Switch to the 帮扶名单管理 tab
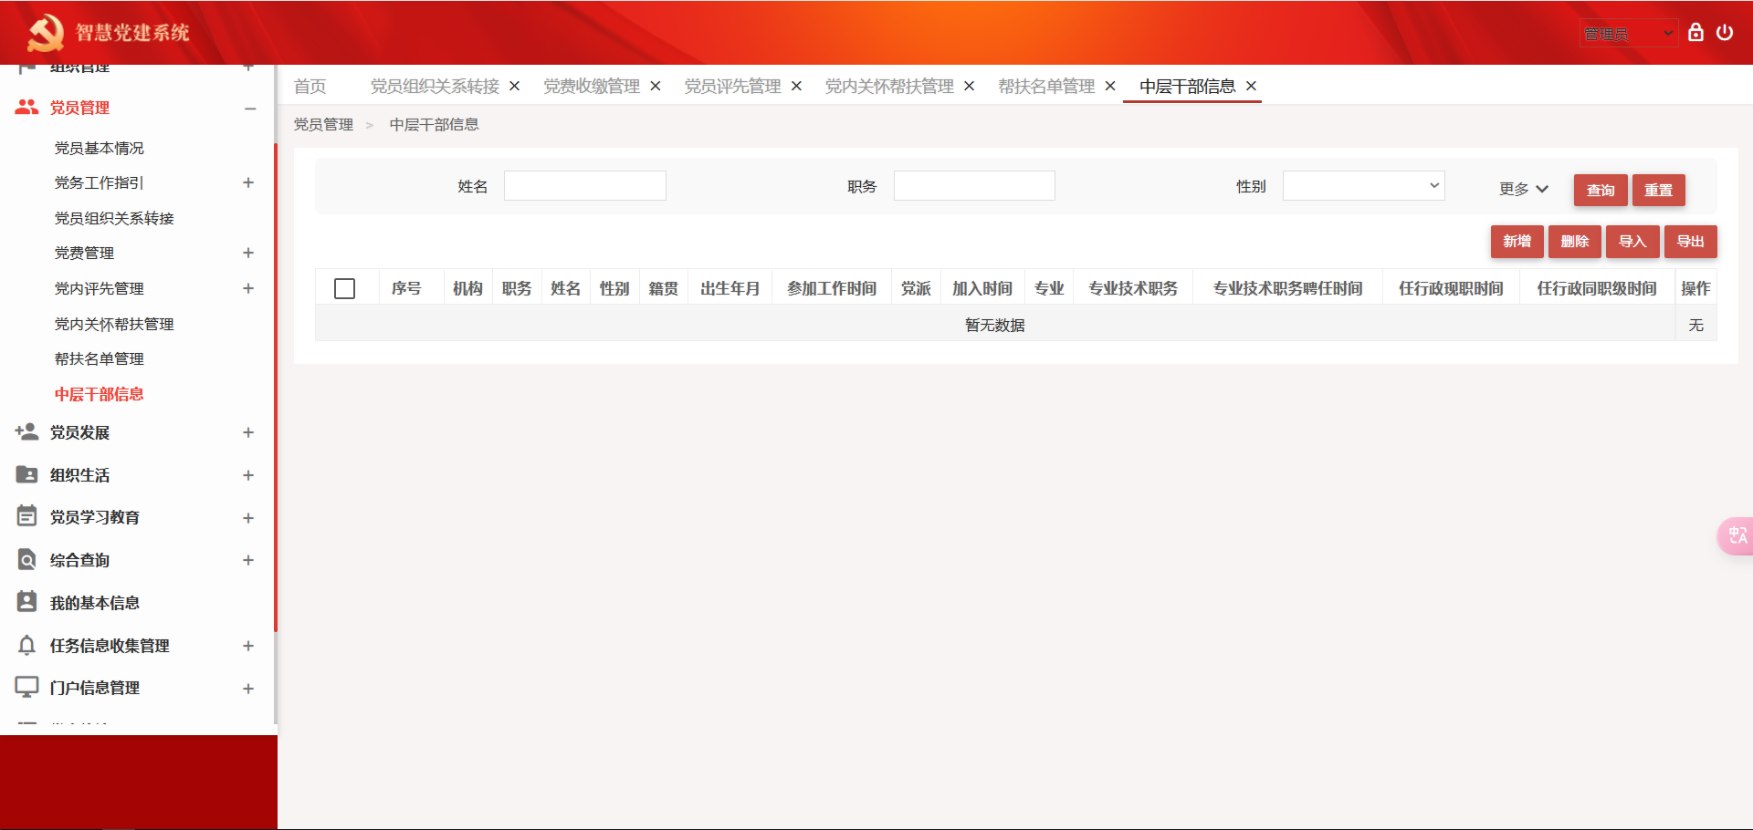 [x=1046, y=86]
